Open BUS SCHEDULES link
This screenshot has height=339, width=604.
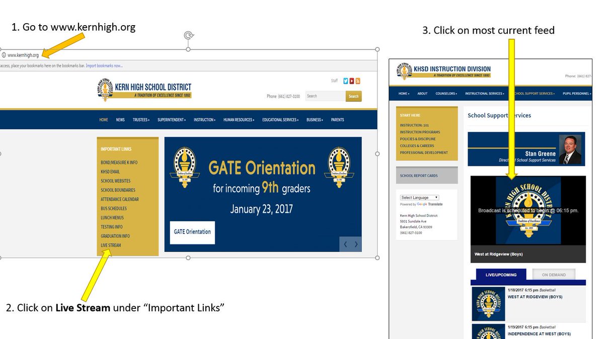[114, 208]
